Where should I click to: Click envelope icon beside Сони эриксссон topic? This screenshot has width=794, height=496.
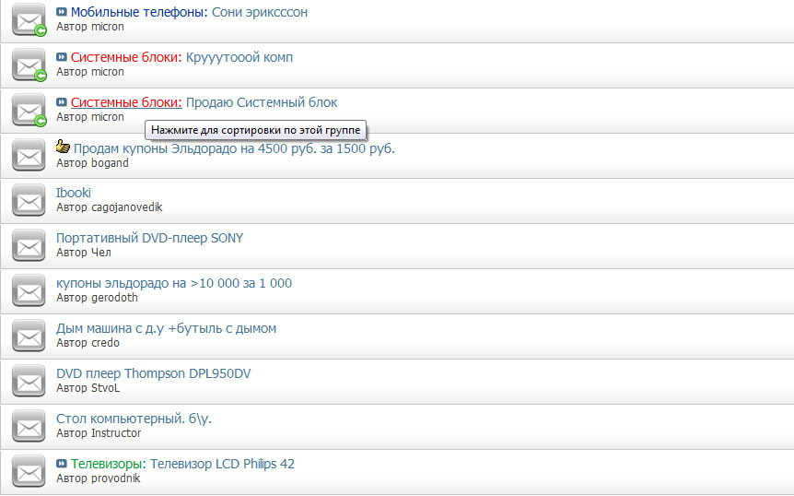(x=29, y=19)
